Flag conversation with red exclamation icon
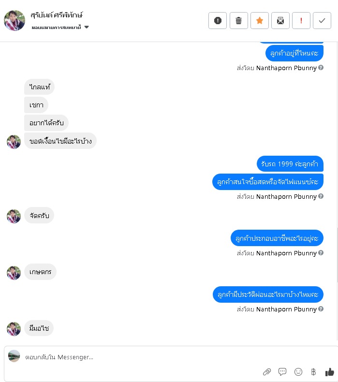The image size is (338, 382). point(301,20)
